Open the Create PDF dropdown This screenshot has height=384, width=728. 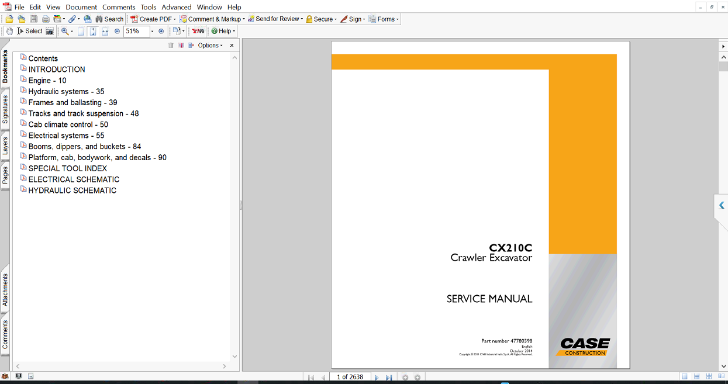[153, 19]
